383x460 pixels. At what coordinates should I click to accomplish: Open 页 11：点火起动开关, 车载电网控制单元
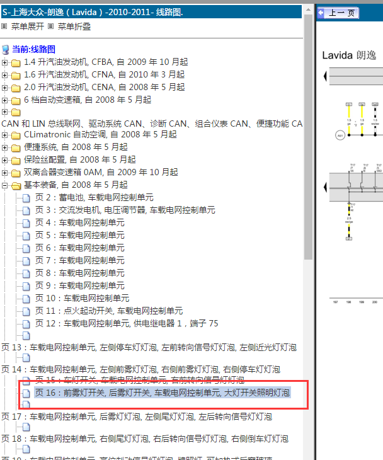pyautogui.click(x=109, y=311)
